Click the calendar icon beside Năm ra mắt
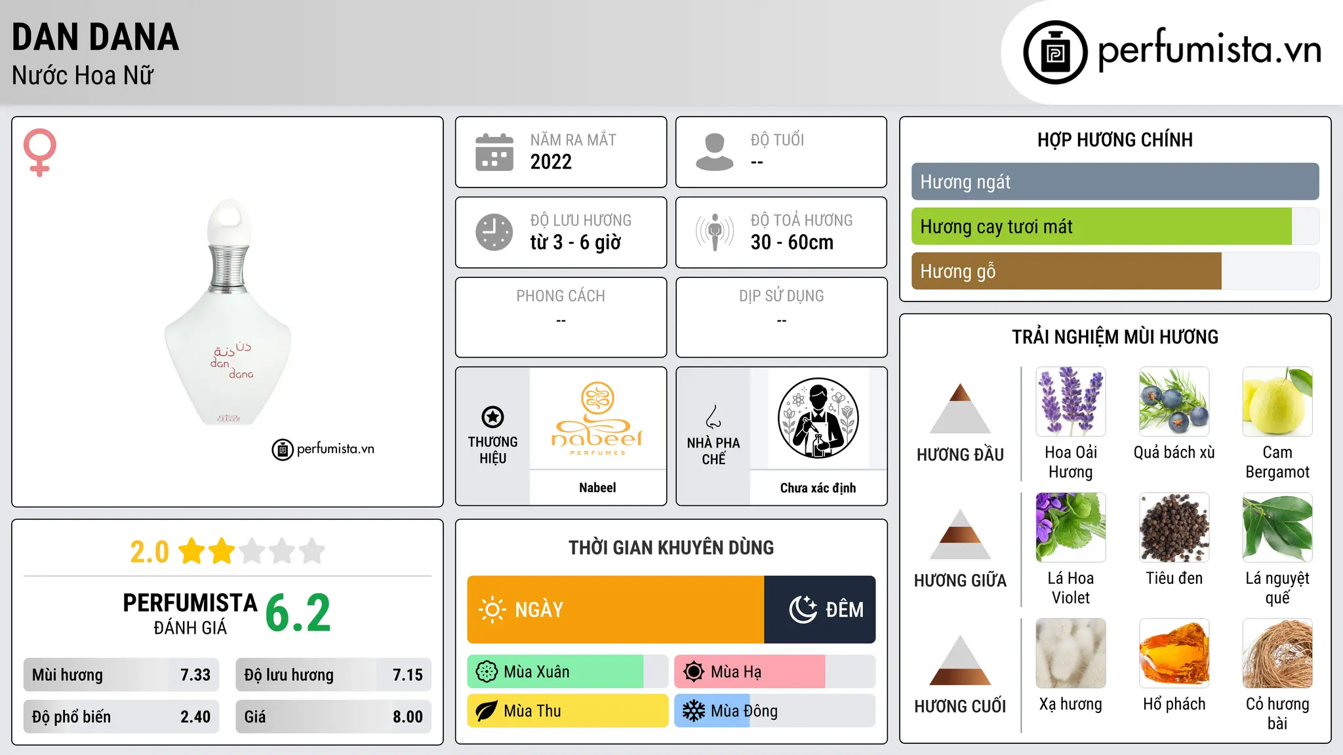Viewport: 1343px width, 755px height. 494,152
